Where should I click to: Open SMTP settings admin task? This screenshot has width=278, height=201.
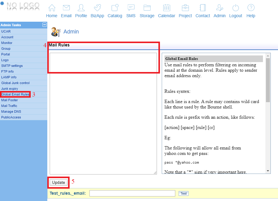pyautogui.click(x=12, y=66)
